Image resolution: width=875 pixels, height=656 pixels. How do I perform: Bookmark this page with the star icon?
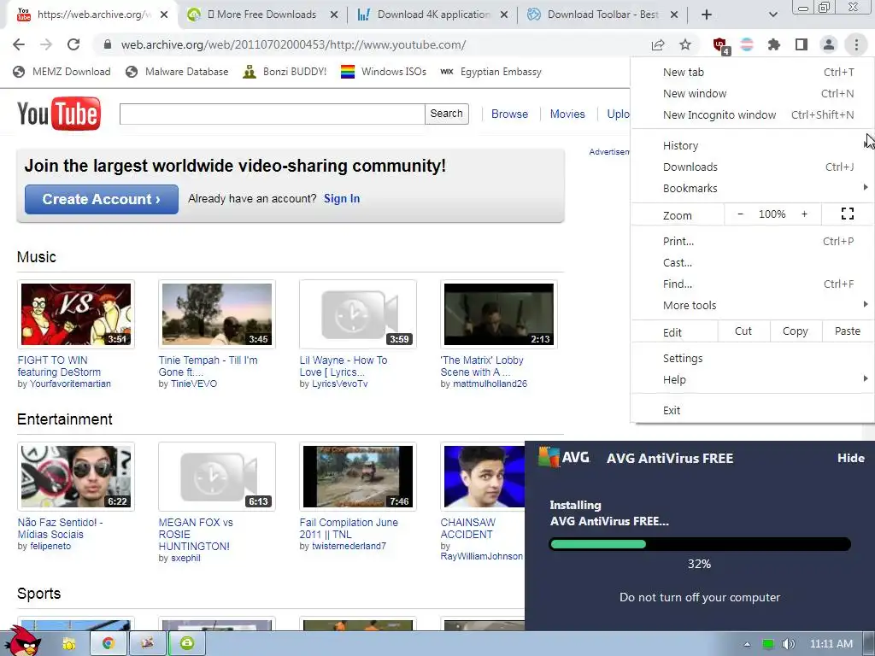pyautogui.click(x=685, y=44)
